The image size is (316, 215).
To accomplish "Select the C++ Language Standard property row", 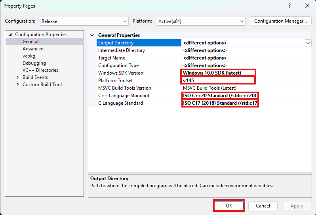I will 124,96.
